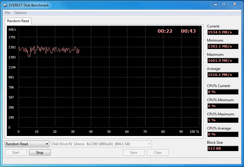Viewport: 244px width, 167px height.
Task: Click the Start button
Action: [x=16, y=153]
